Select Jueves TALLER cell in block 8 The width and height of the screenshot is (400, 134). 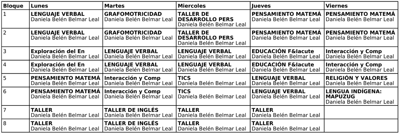point(287,126)
